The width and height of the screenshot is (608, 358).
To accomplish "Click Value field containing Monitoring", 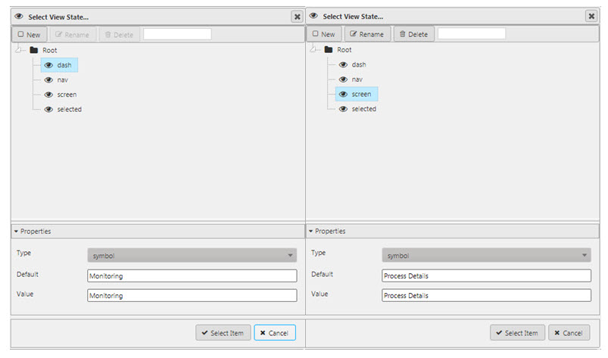I will 192,296.
